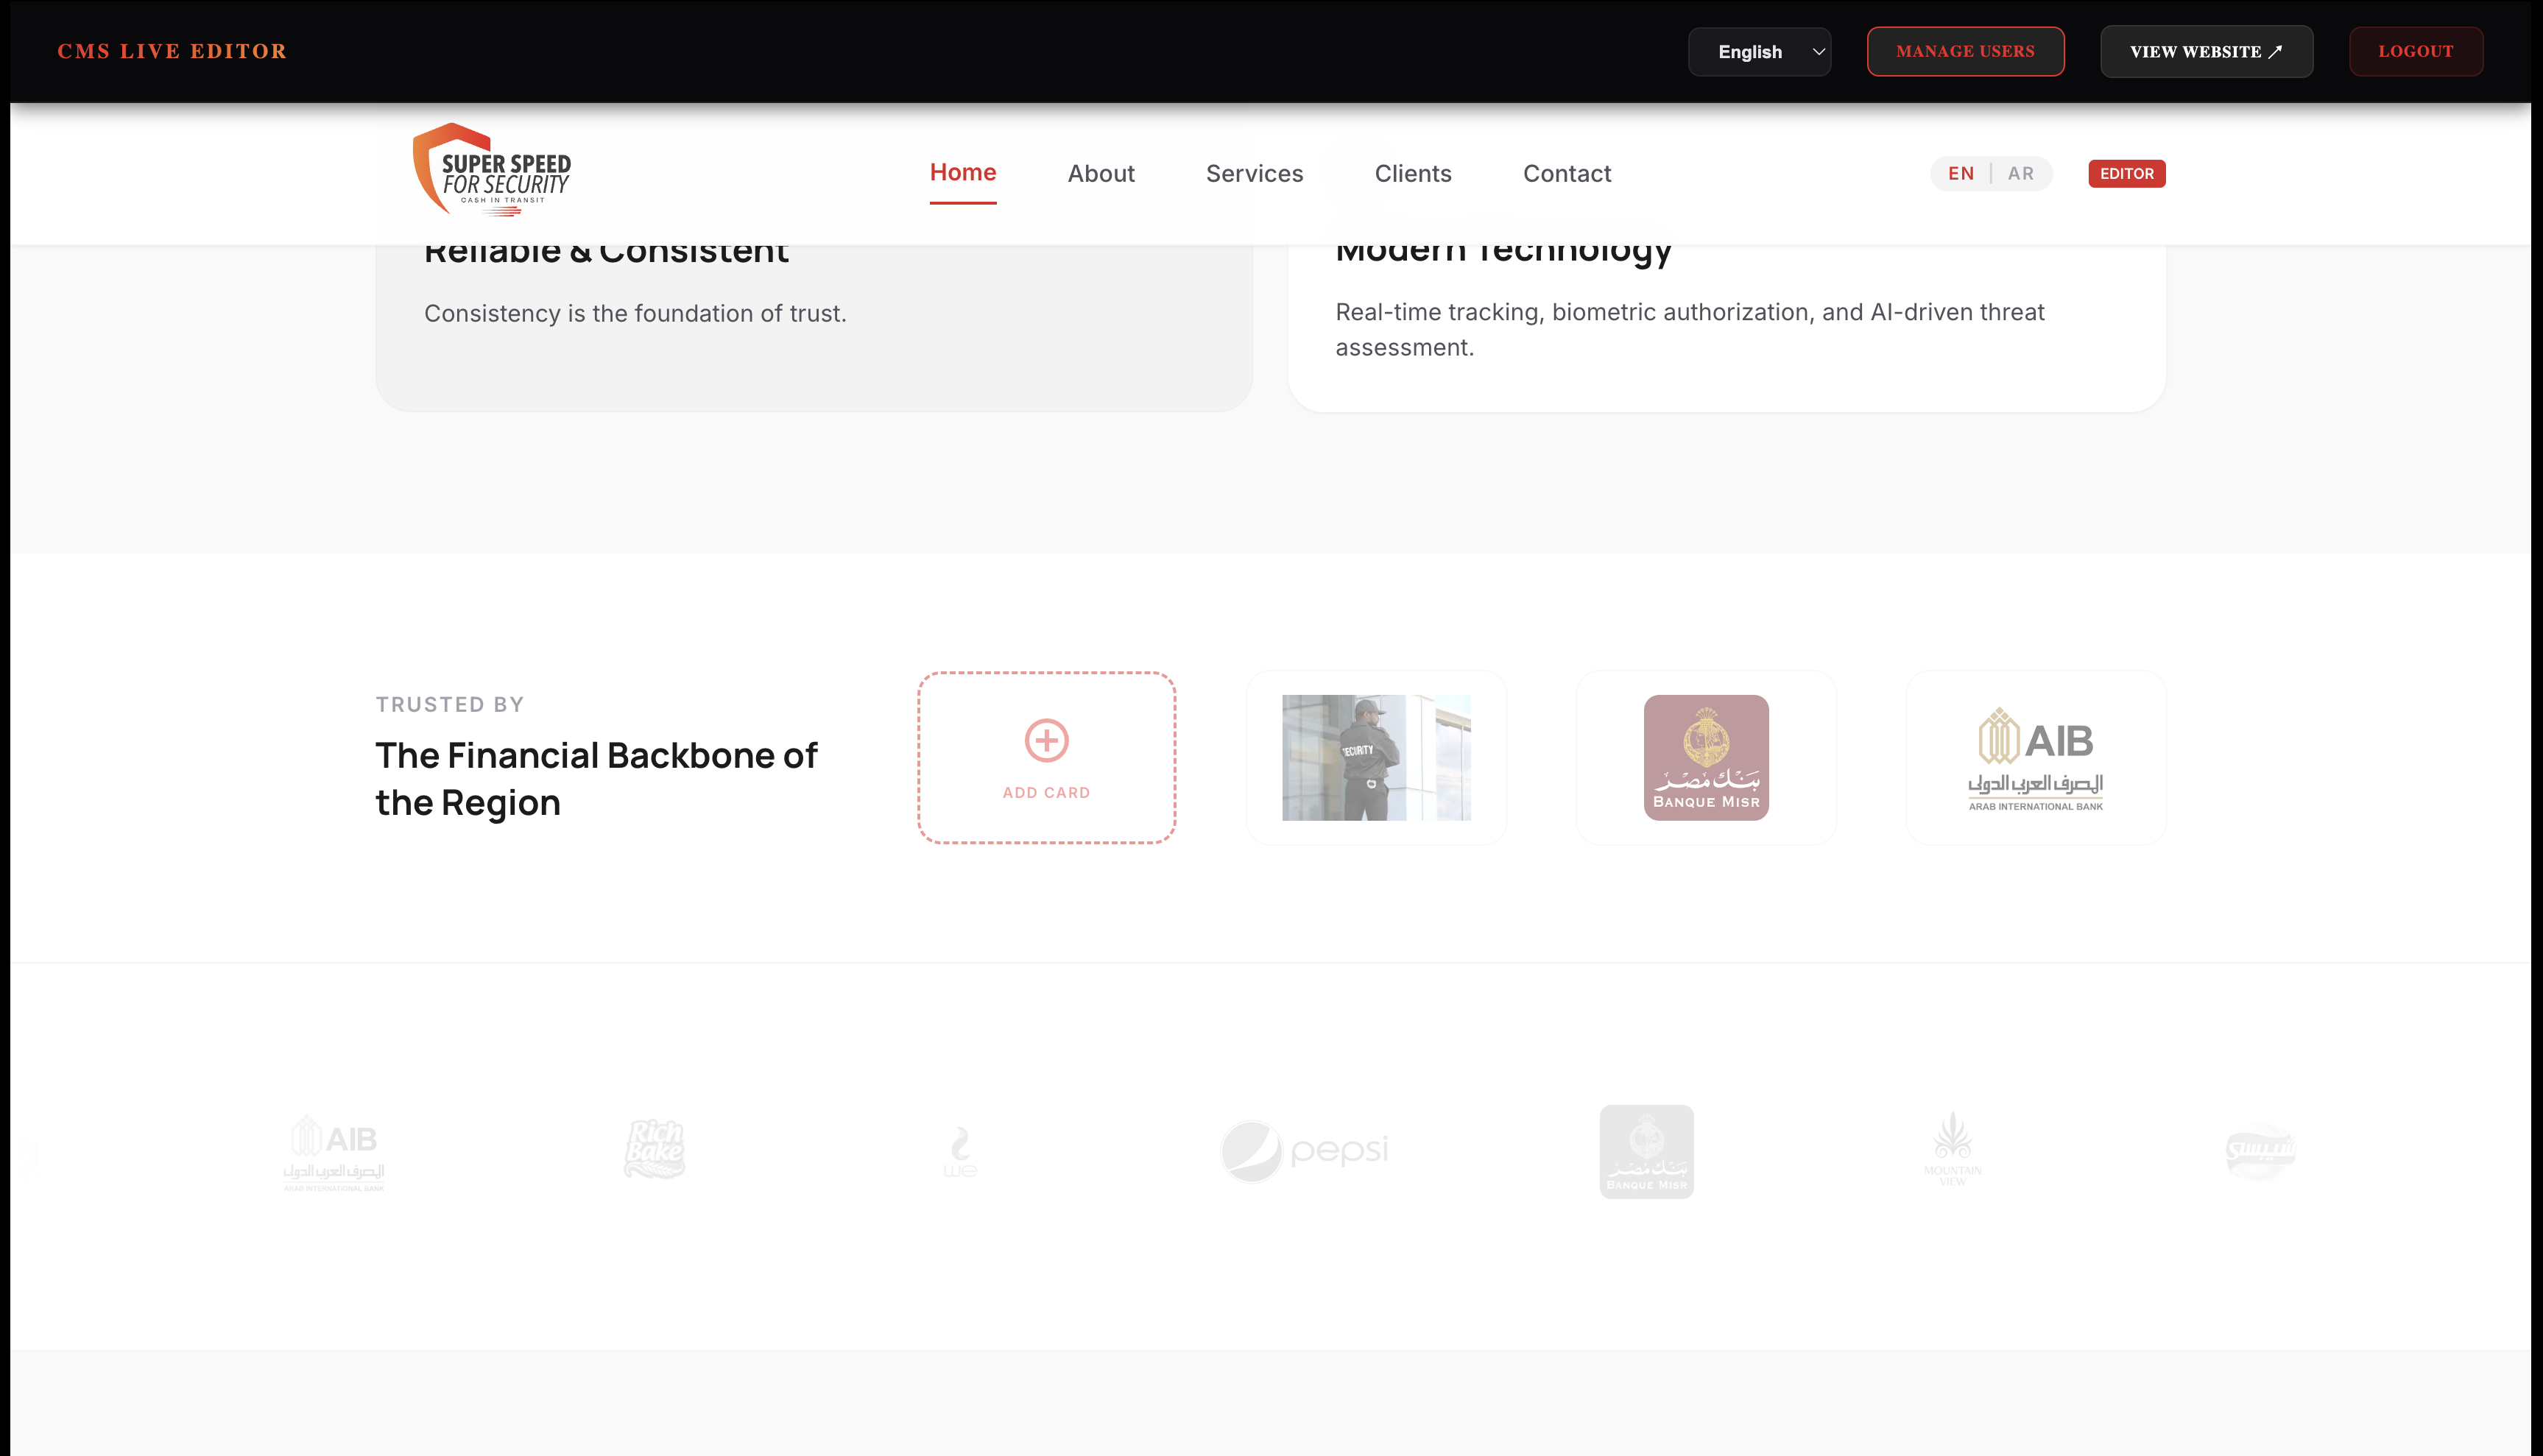Click the Rich Bake logo in the client strip

click(x=654, y=1149)
